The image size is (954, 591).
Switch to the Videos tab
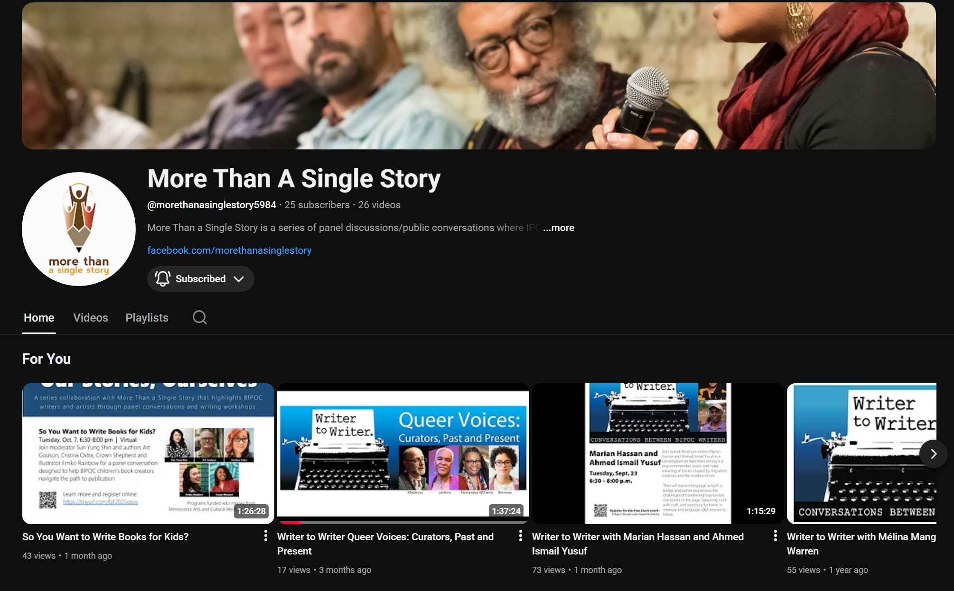[x=90, y=317]
